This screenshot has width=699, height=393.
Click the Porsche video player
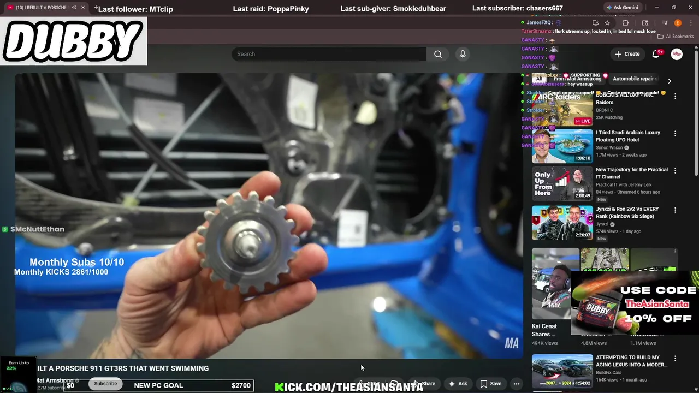point(269,216)
